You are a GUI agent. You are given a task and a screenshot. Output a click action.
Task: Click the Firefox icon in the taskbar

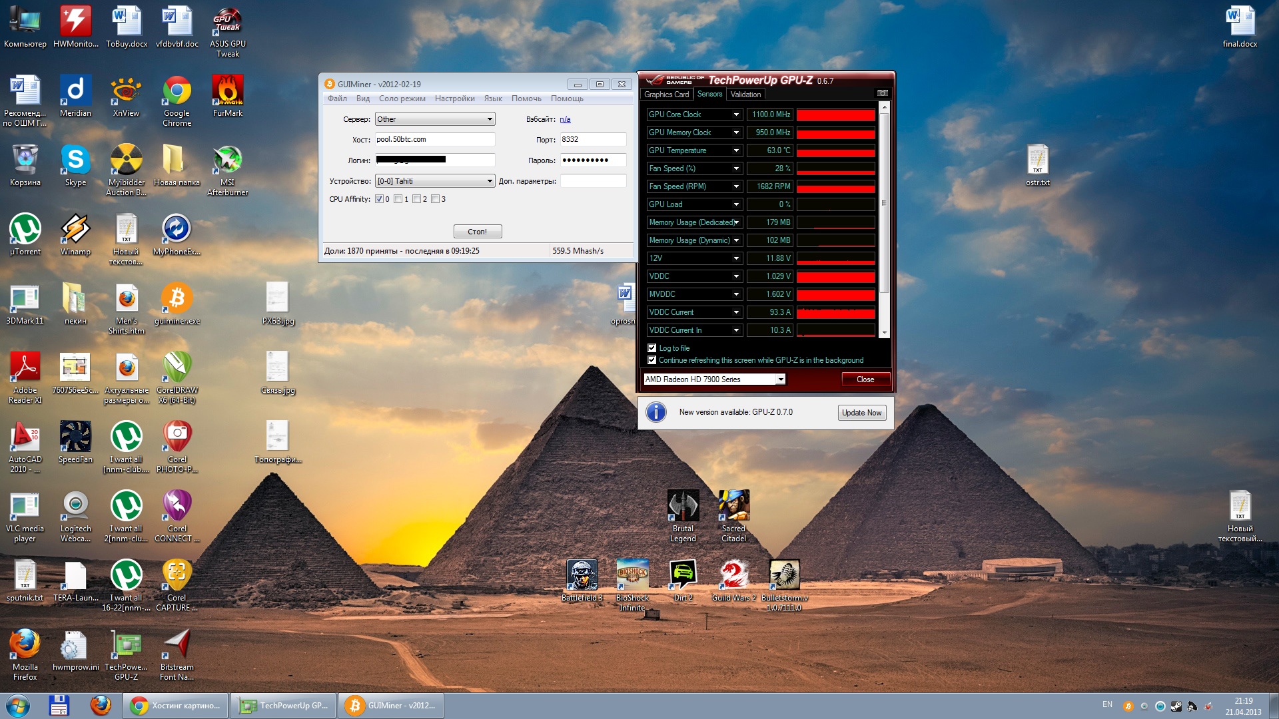101,705
